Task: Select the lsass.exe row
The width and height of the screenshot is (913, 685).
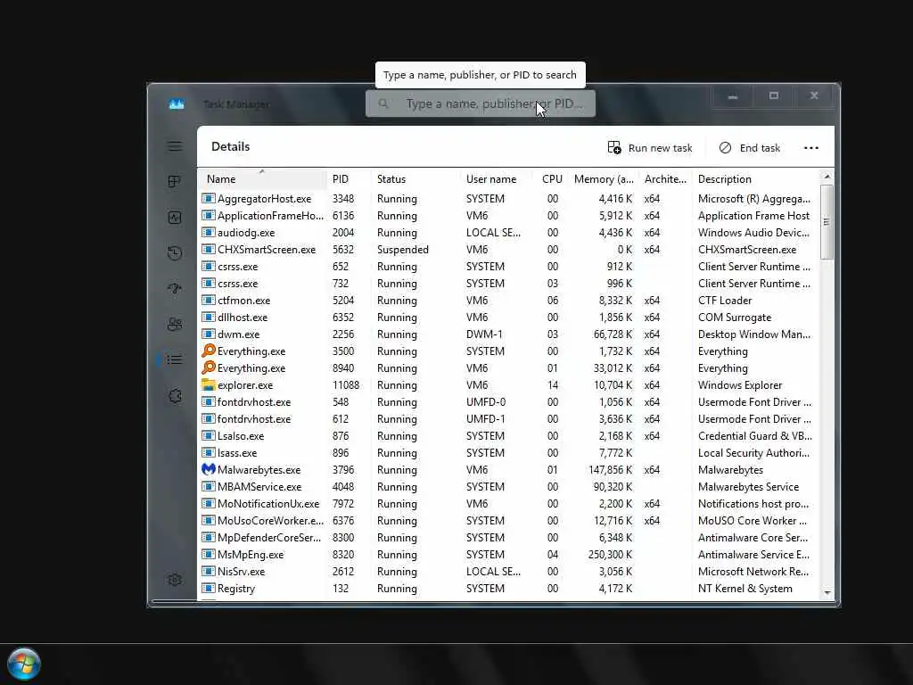Action: click(507, 452)
